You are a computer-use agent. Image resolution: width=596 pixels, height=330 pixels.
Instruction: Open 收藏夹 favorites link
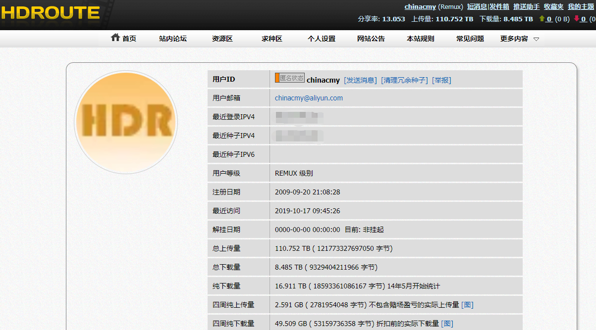(553, 7)
